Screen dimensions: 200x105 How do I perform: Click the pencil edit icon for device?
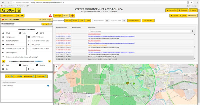pos(47,24)
